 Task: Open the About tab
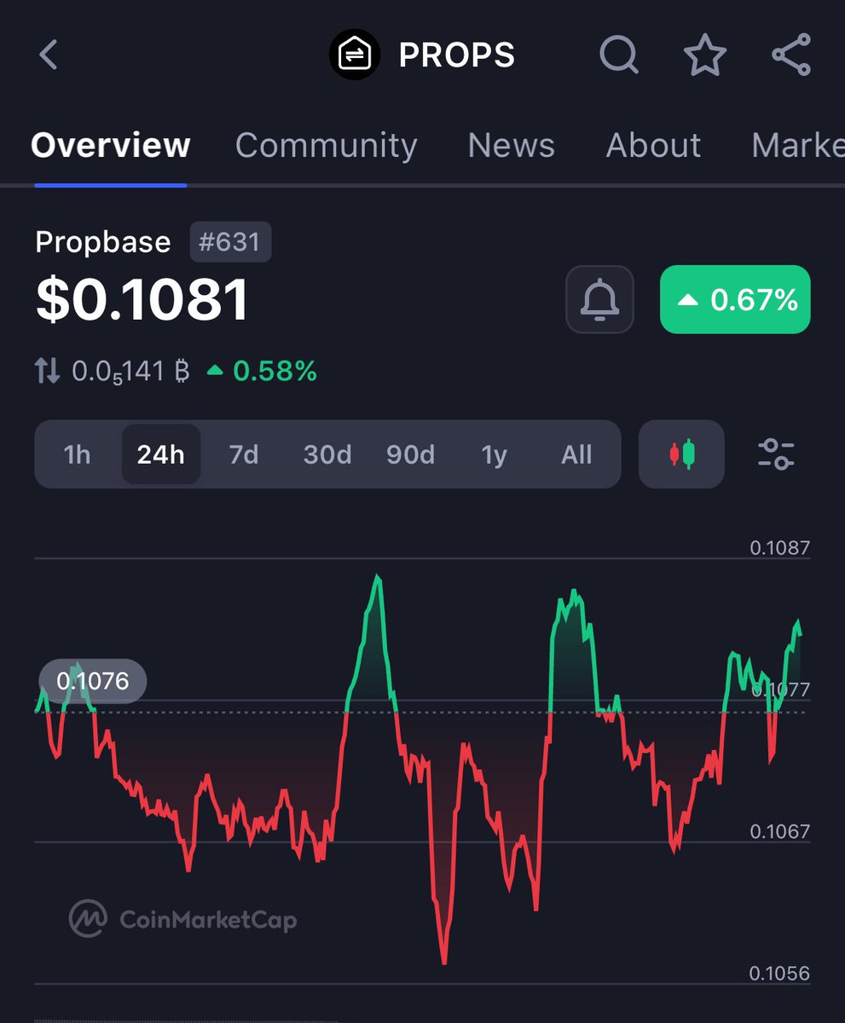(653, 145)
